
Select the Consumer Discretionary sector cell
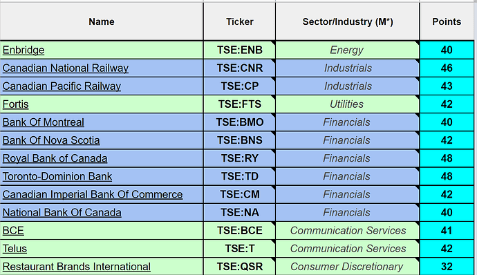click(x=348, y=267)
